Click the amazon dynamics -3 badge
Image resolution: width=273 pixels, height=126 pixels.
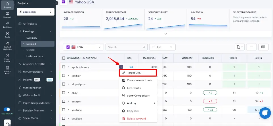(210, 101)
